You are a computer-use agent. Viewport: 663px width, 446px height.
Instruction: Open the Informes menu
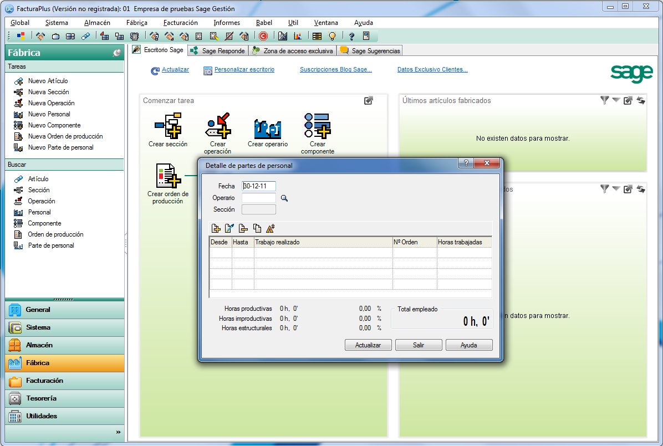tap(227, 23)
